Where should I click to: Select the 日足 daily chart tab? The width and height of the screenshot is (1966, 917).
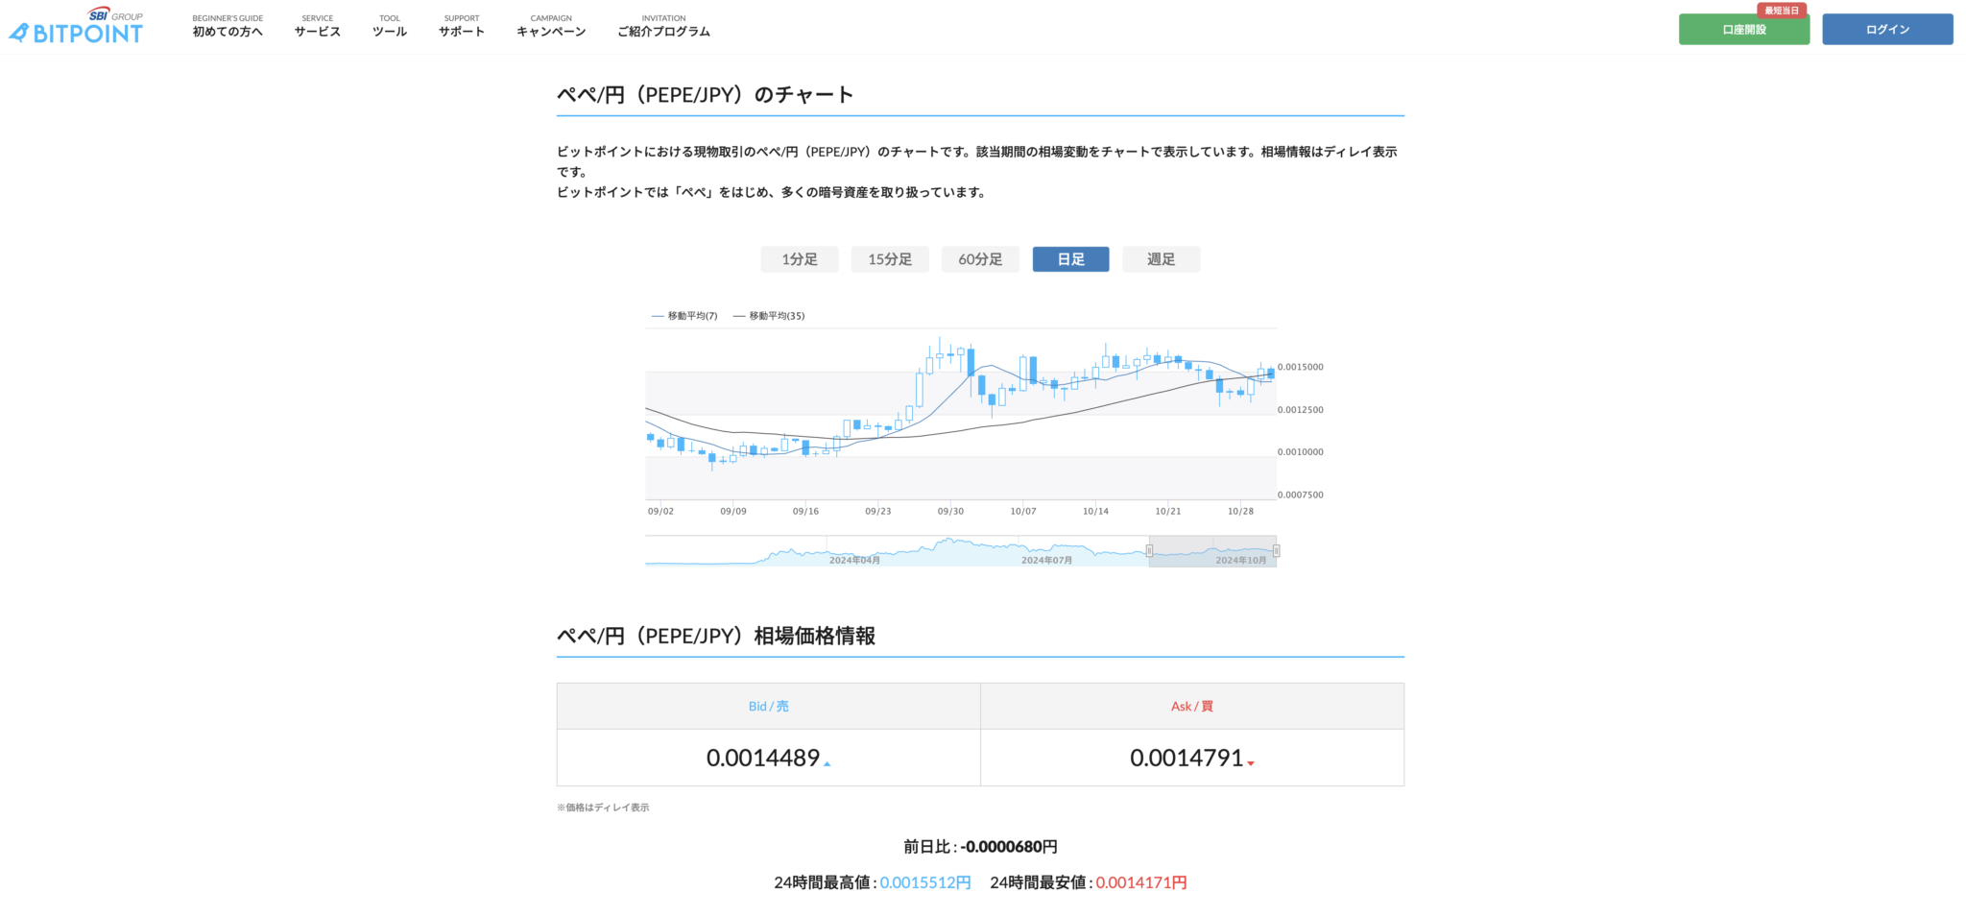1070,259
